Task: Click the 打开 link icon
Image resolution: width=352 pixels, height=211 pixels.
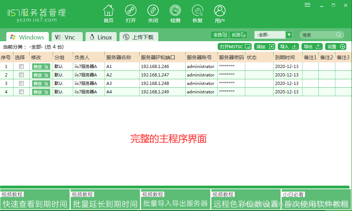Action: [x=131, y=14]
